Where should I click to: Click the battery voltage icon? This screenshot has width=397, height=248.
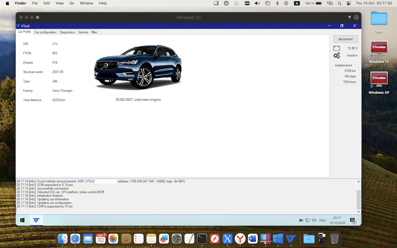(337, 48)
